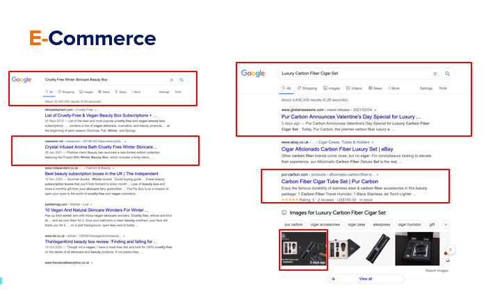Open the first cigar set image labeled 2 days ago

coord(304,249)
